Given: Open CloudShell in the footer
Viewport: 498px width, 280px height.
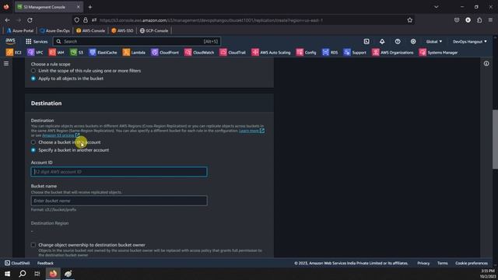Looking at the screenshot, I should point(17,263).
